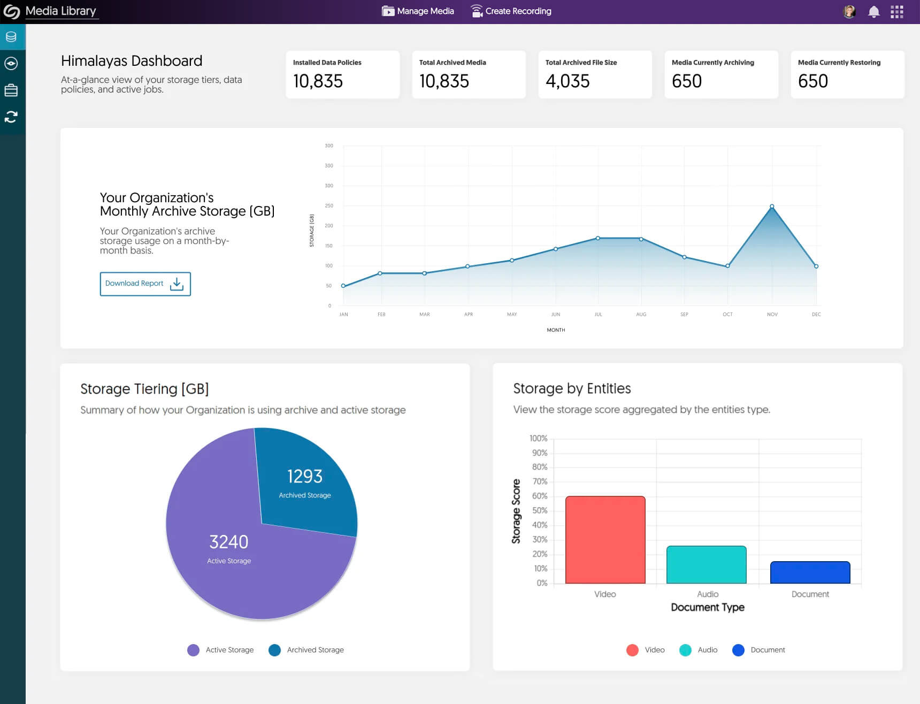The height and width of the screenshot is (704, 920).
Task: Toggle Audio legend teal swatch
Action: (x=685, y=650)
